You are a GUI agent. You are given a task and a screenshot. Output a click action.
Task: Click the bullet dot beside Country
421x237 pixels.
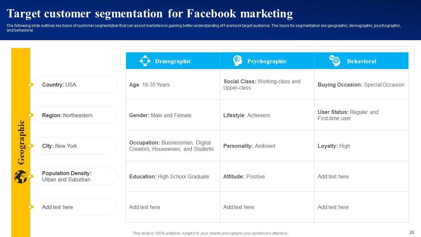pyautogui.click(x=30, y=85)
